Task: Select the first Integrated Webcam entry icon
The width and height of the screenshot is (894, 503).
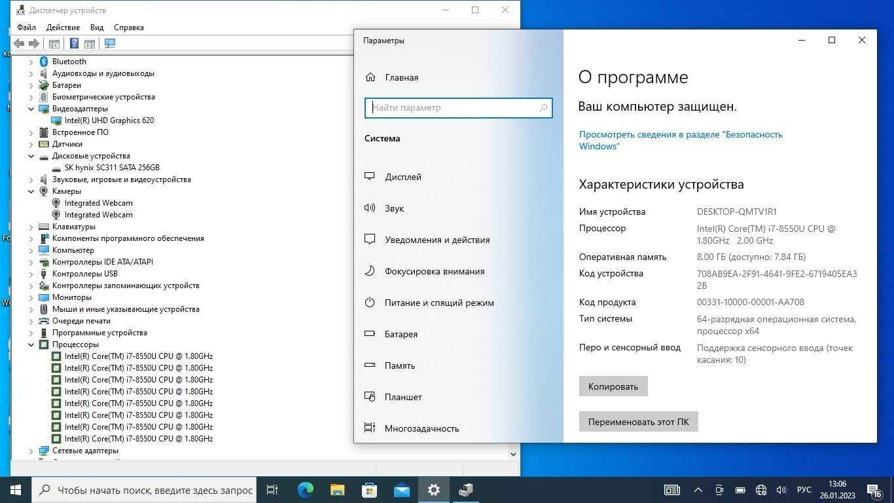Action: click(x=56, y=203)
